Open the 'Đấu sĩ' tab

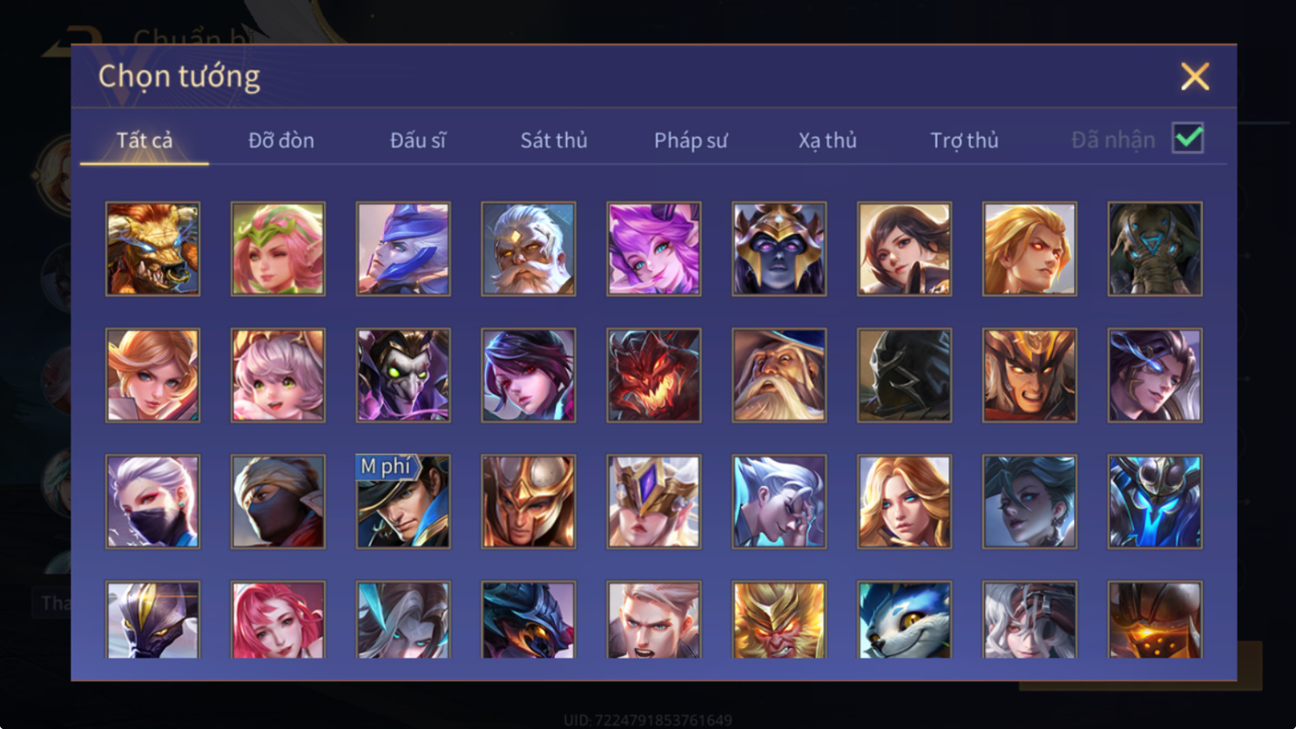click(x=417, y=140)
